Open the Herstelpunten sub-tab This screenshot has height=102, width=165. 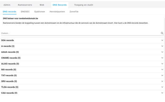point(57,12)
